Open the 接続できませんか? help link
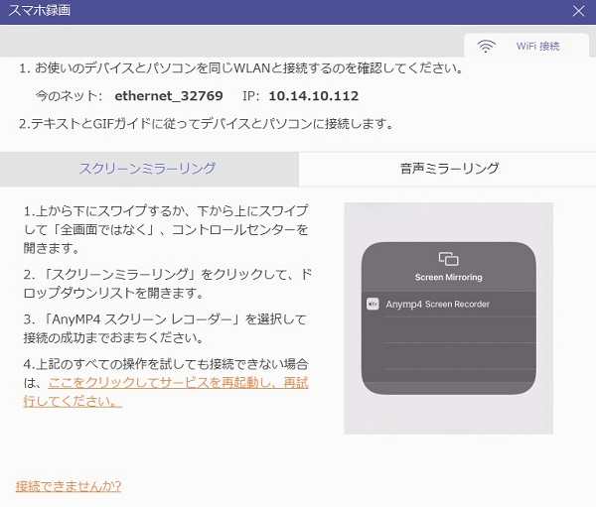 coord(69,486)
